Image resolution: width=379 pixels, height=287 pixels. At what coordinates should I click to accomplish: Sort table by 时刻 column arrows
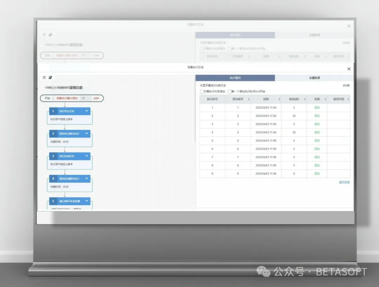pyautogui.click(x=279, y=99)
